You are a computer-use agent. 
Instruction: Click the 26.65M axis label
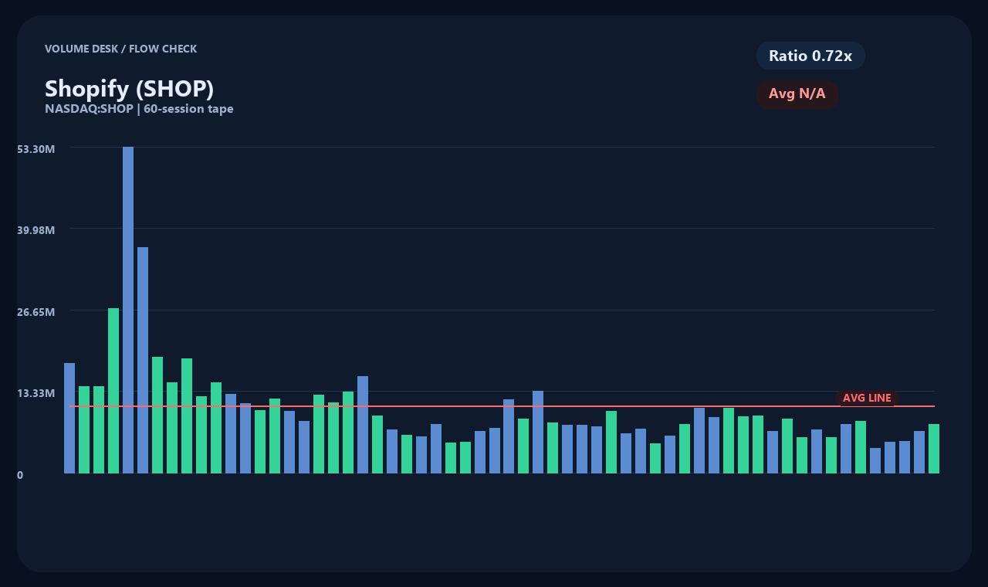pos(36,311)
